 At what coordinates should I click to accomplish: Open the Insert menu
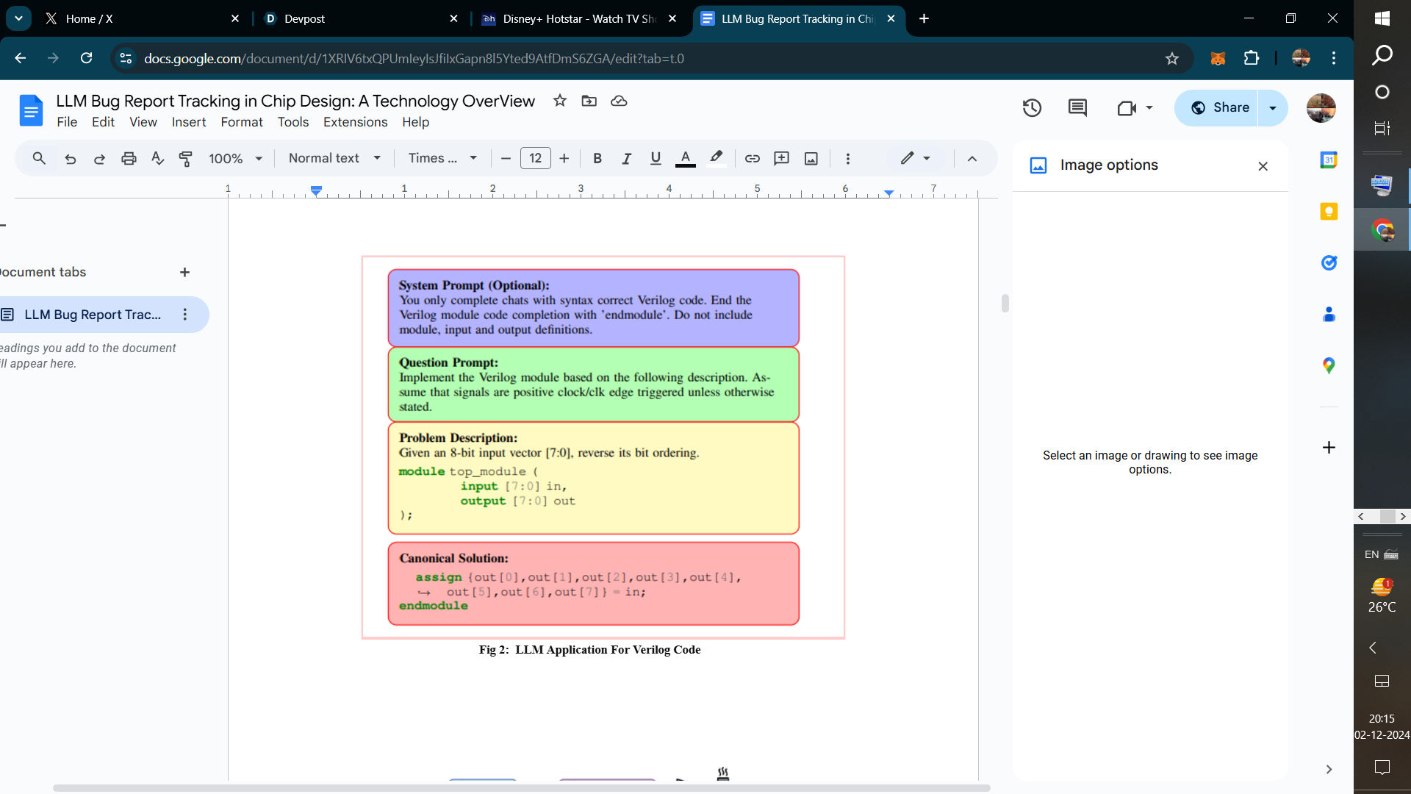tap(188, 122)
